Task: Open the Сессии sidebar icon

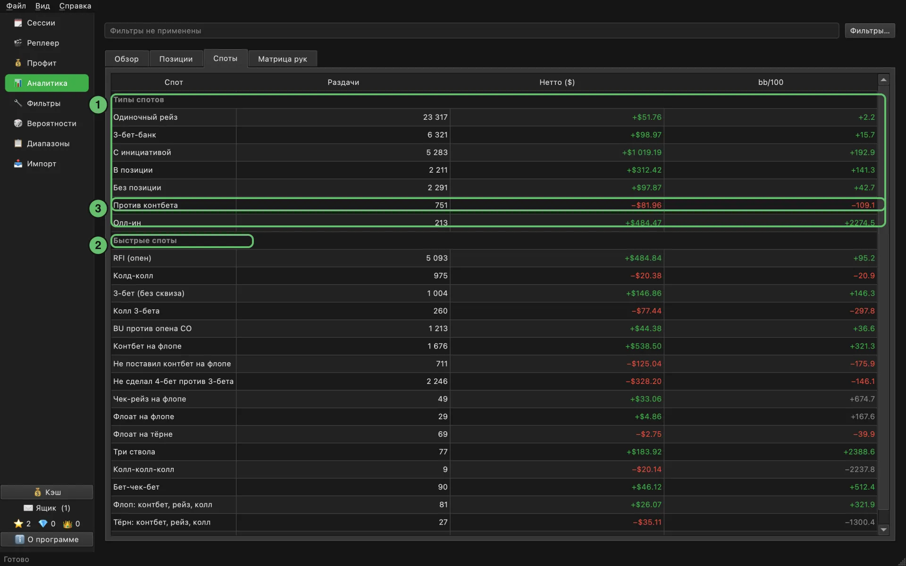Action: [x=18, y=23]
